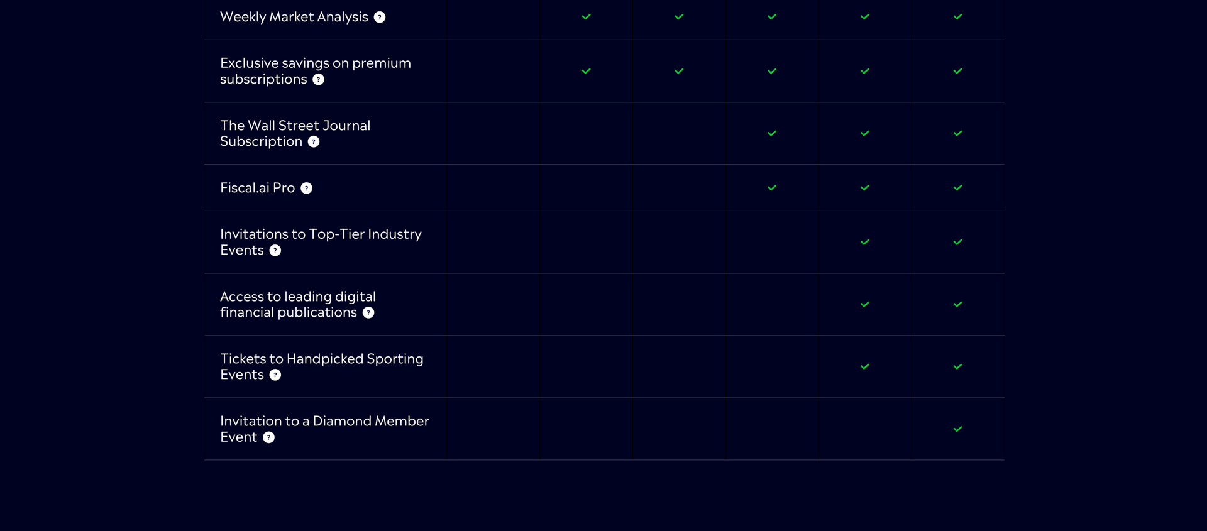This screenshot has height=531, width=1207.
Task: Open the Exclusive savings on premium subscriptions help icon
Action: tap(319, 80)
